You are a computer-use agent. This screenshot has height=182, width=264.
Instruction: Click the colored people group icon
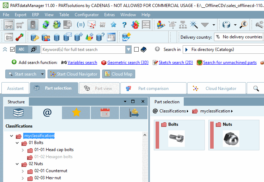click(x=135, y=25)
